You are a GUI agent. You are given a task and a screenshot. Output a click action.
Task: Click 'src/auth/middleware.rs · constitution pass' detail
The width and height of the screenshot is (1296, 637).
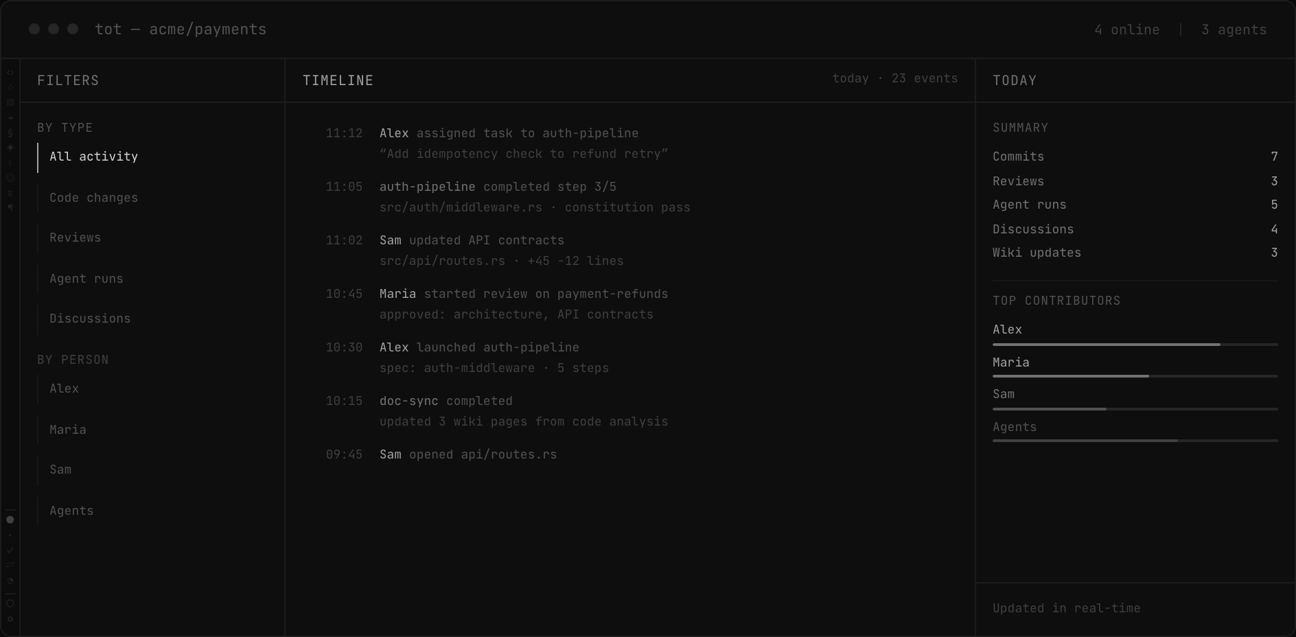coord(535,208)
